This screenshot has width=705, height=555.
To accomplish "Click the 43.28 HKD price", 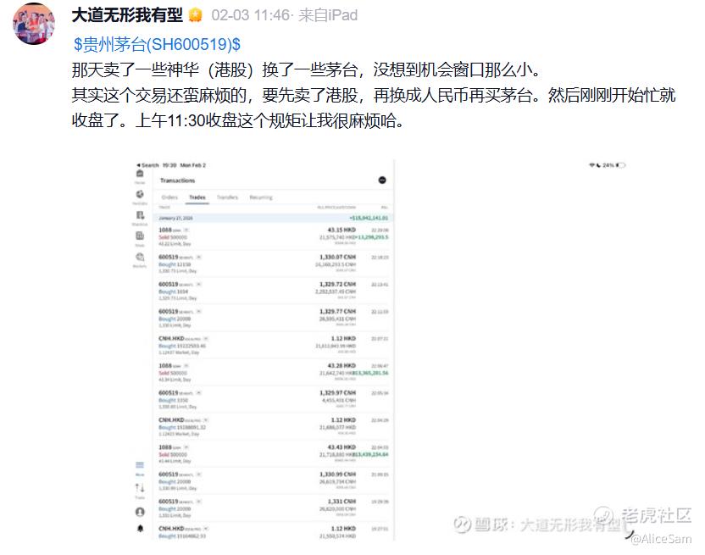I will click(x=341, y=366).
